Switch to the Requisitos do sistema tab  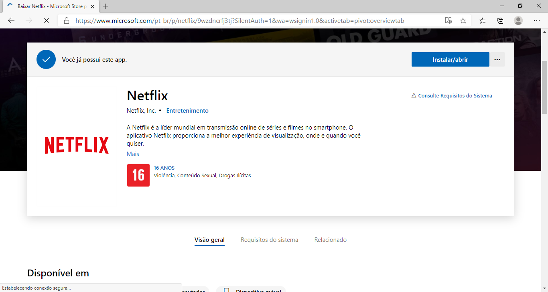(269, 240)
